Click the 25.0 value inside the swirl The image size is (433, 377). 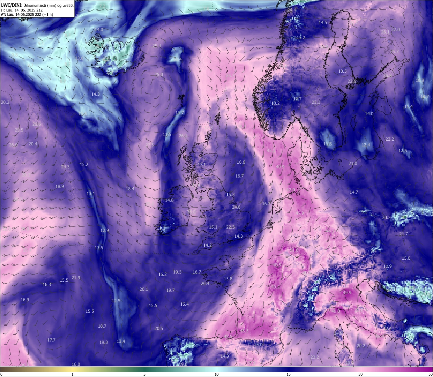pyautogui.click(x=159, y=75)
